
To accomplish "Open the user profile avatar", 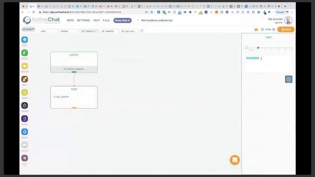I will (288, 21).
